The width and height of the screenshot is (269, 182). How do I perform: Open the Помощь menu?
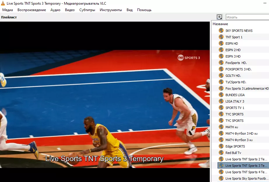(x=144, y=10)
